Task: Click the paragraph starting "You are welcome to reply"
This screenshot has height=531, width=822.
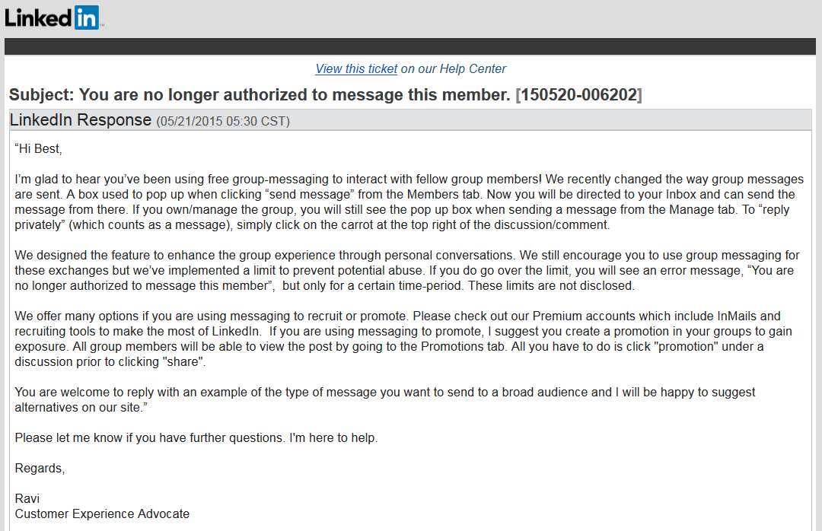Action: 384,399
